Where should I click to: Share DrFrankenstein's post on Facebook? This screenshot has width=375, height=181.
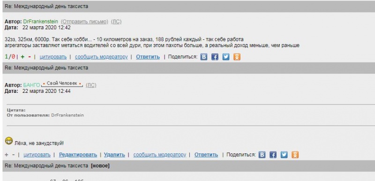pos(215,57)
